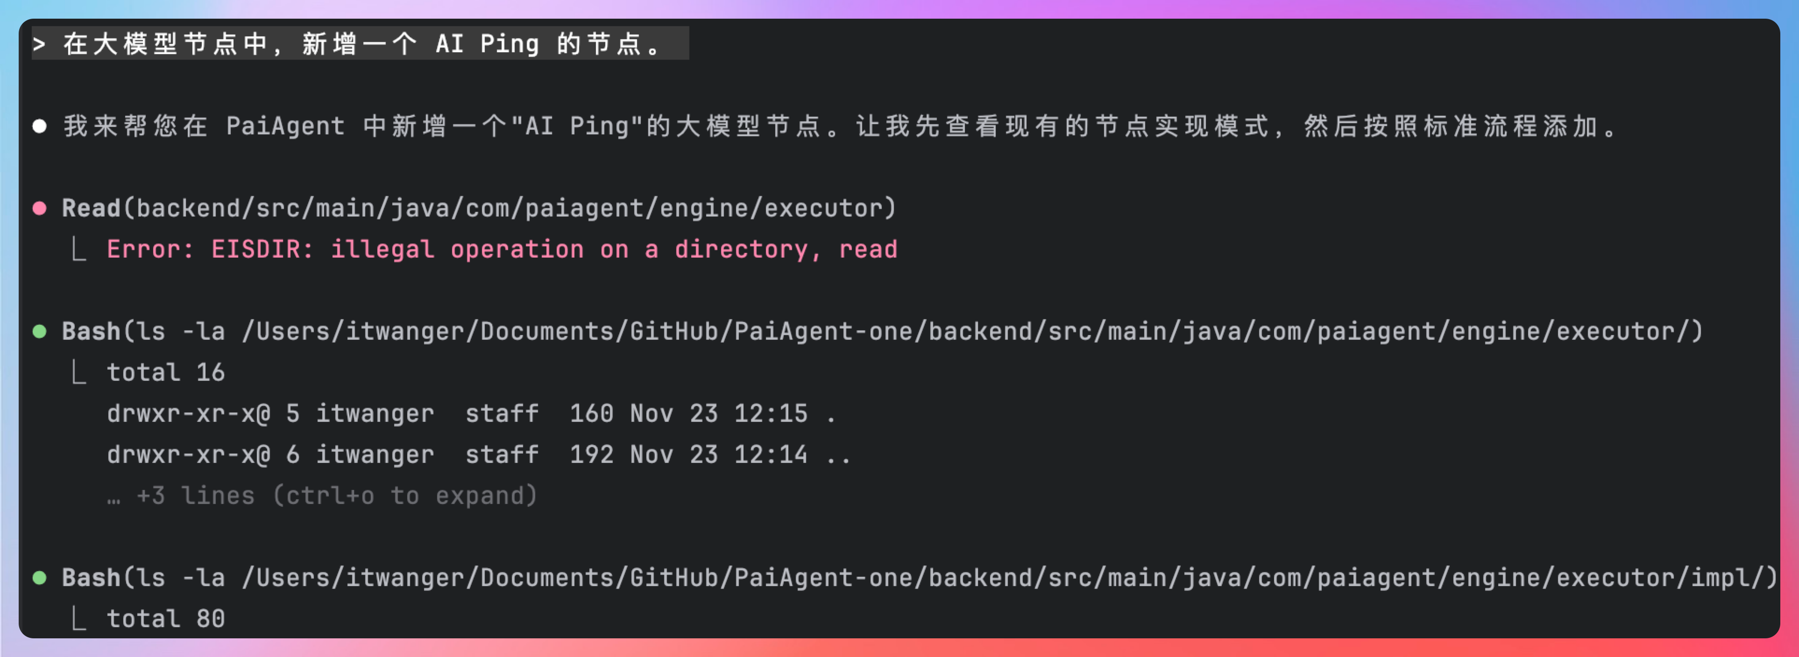
Task: Click the branch connector before total 16
Action: pos(79,372)
